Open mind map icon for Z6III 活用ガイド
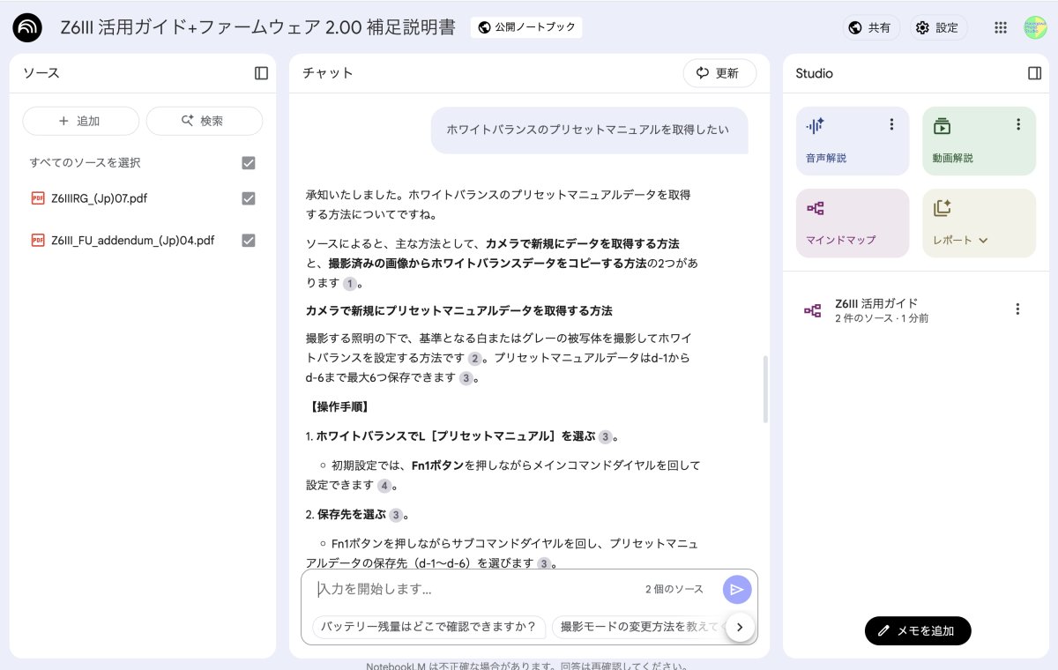Image resolution: width=1058 pixels, height=670 pixels. coord(813,310)
